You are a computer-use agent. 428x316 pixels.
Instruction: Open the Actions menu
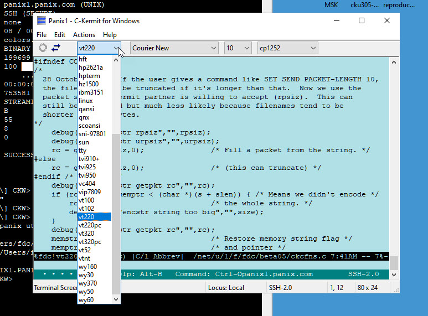(x=84, y=35)
